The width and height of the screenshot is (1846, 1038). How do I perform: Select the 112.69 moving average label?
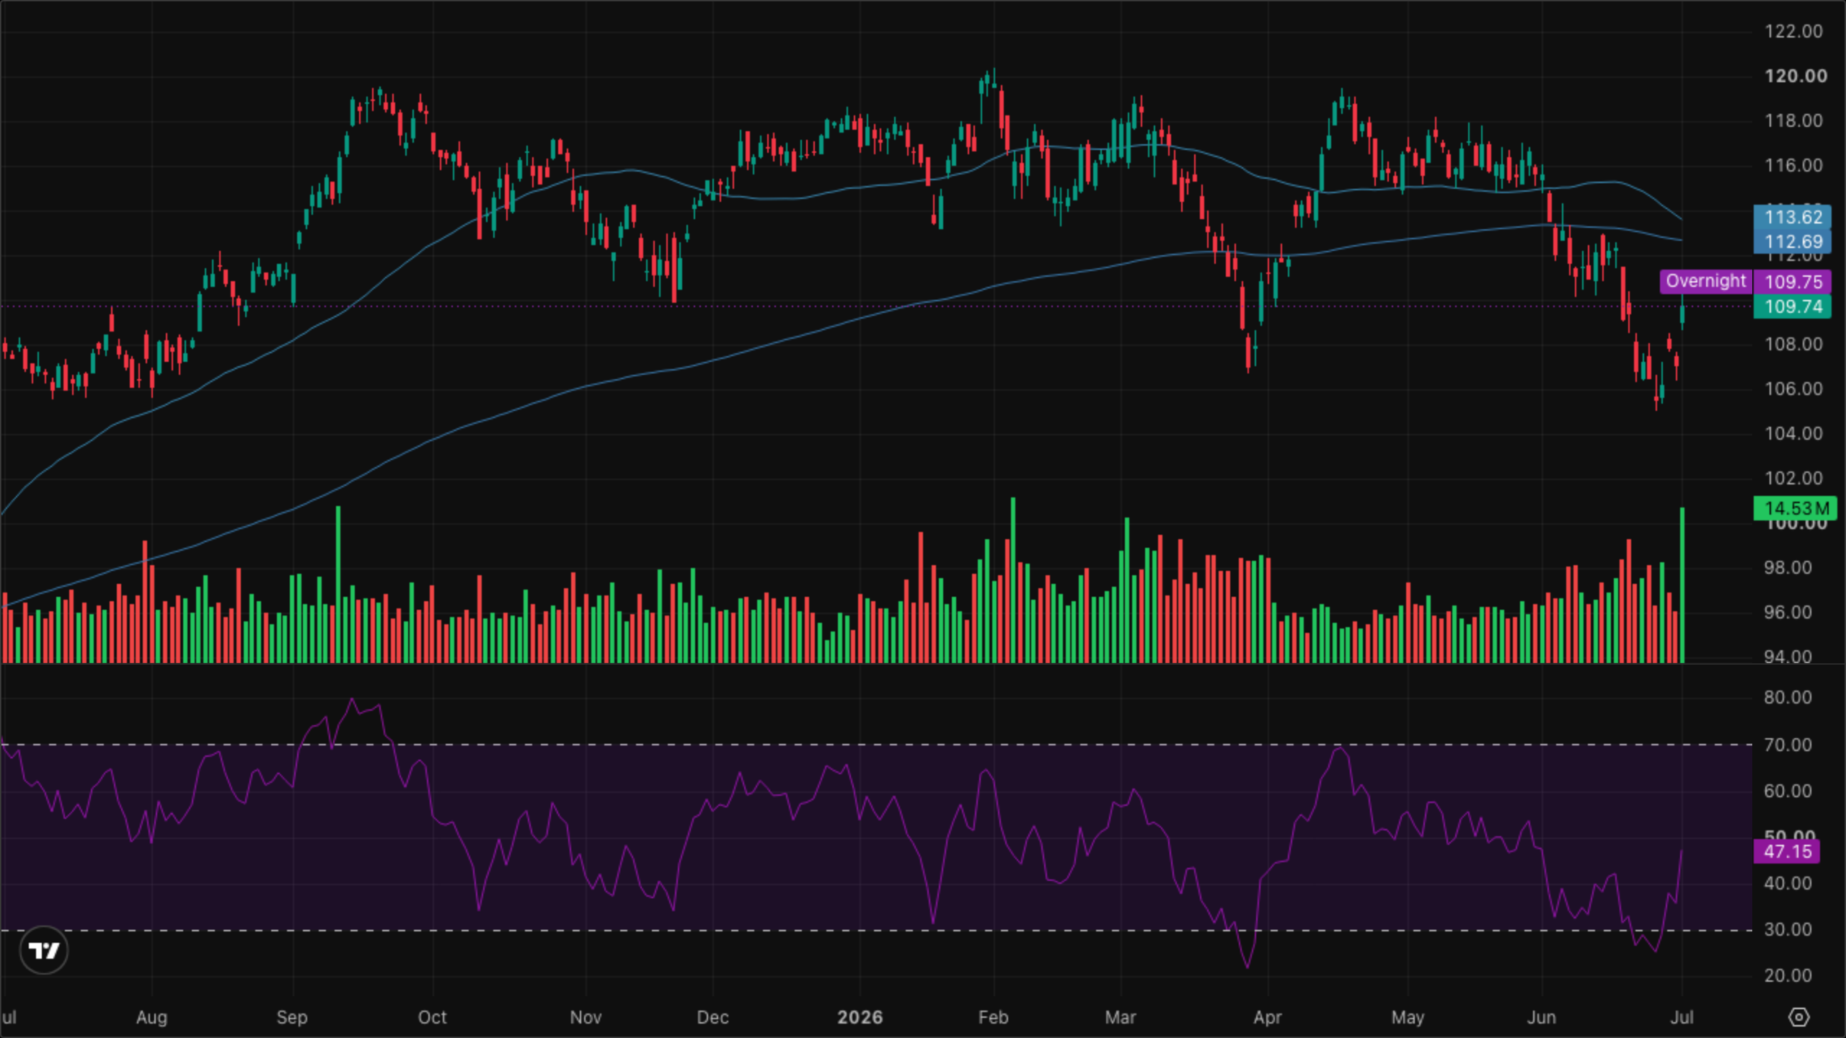(x=1792, y=241)
